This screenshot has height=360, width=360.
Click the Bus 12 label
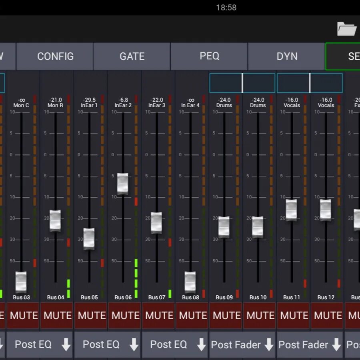click(x=326, y=297)
